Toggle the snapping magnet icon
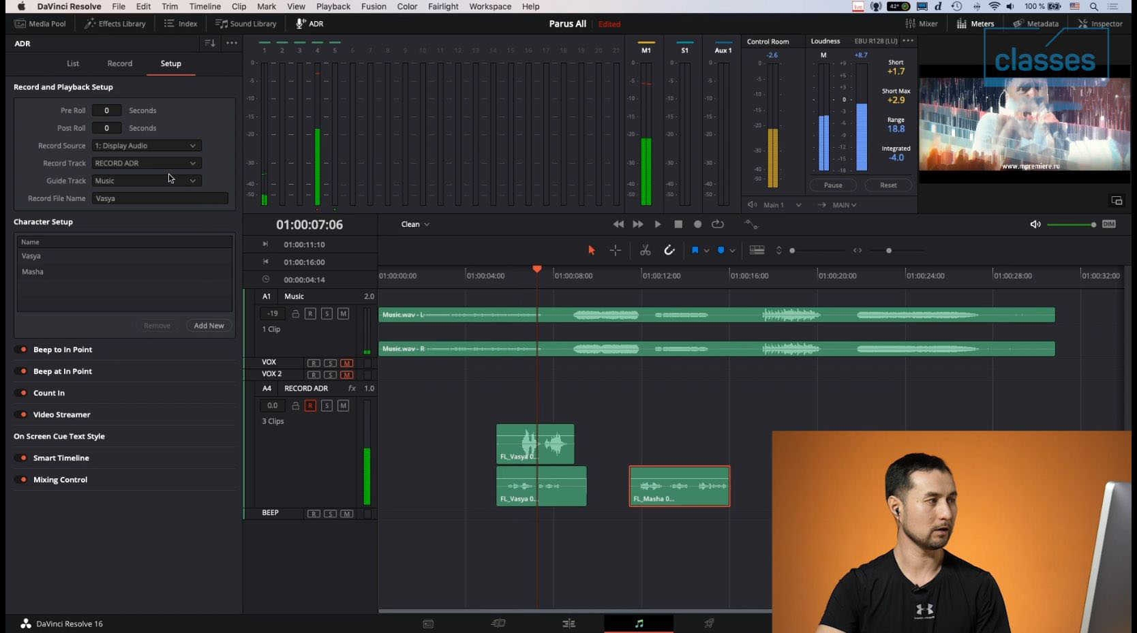Viewport: 1137px width, 633px height. pos(669,250)
